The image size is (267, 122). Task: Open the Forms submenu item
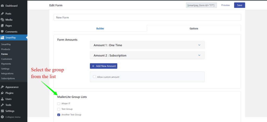coord(4,54)
